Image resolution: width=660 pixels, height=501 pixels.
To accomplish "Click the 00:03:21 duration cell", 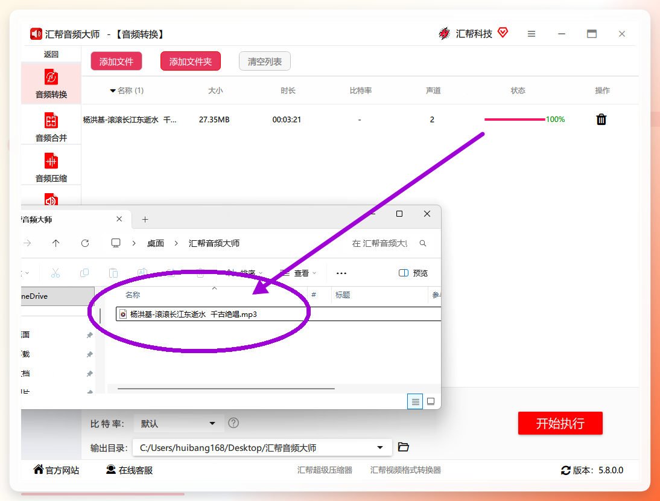I will point(287,120).
